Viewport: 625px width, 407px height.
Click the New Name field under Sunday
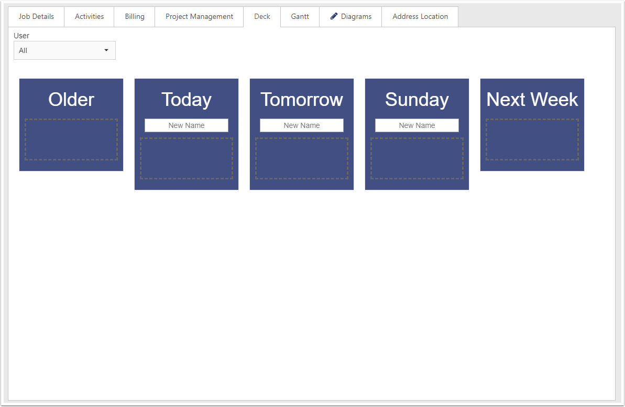tap(417, 125)
